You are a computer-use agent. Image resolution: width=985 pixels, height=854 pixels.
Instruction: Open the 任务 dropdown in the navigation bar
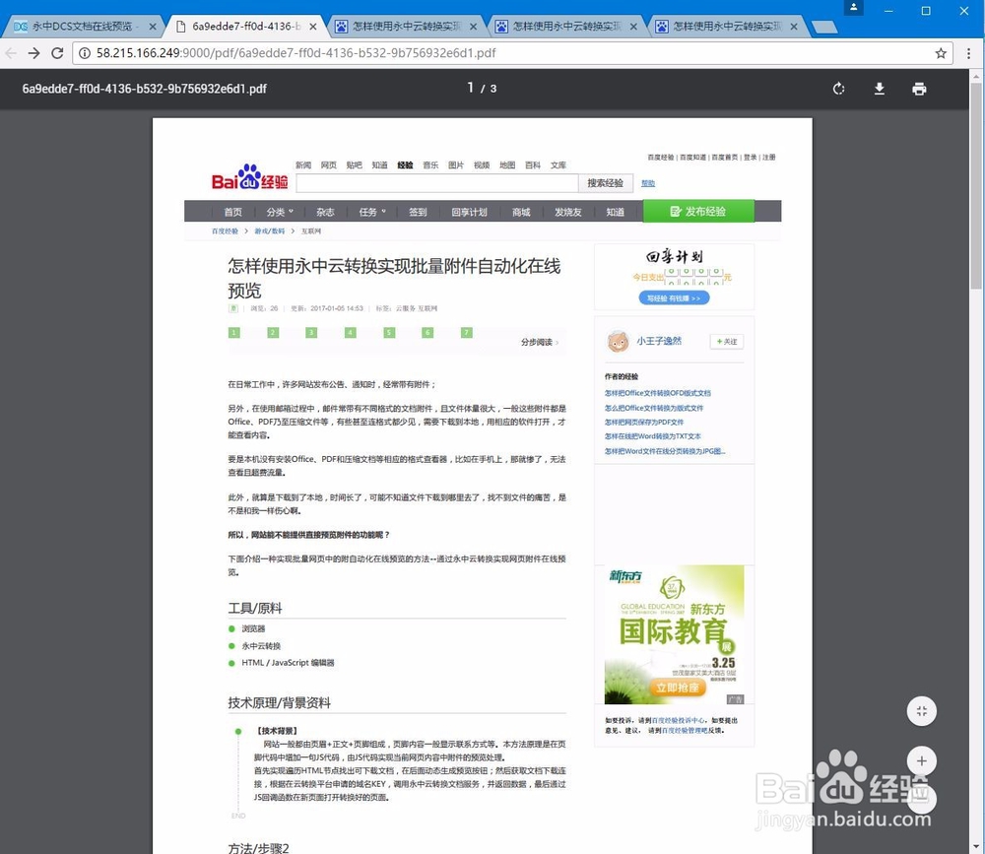click(x=372, y=211)
